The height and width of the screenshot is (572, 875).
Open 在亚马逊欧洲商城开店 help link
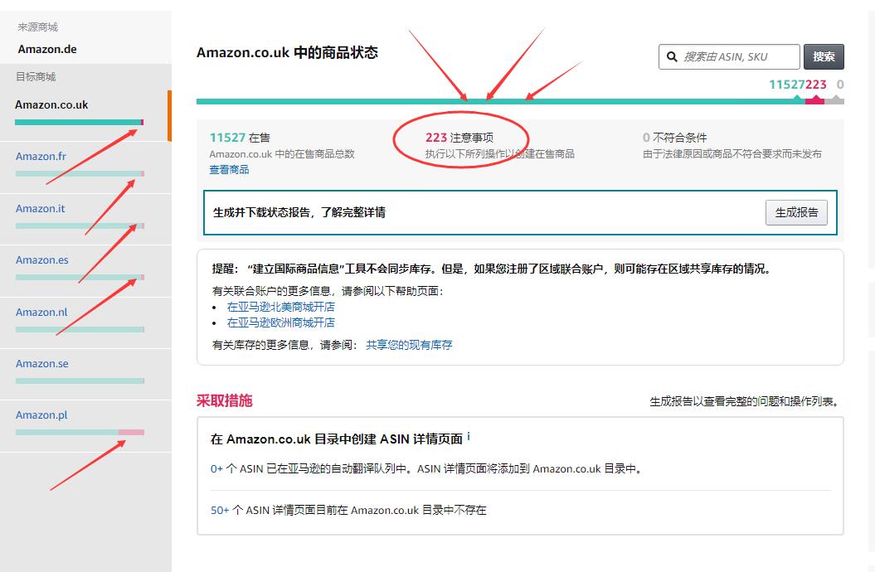280,322
